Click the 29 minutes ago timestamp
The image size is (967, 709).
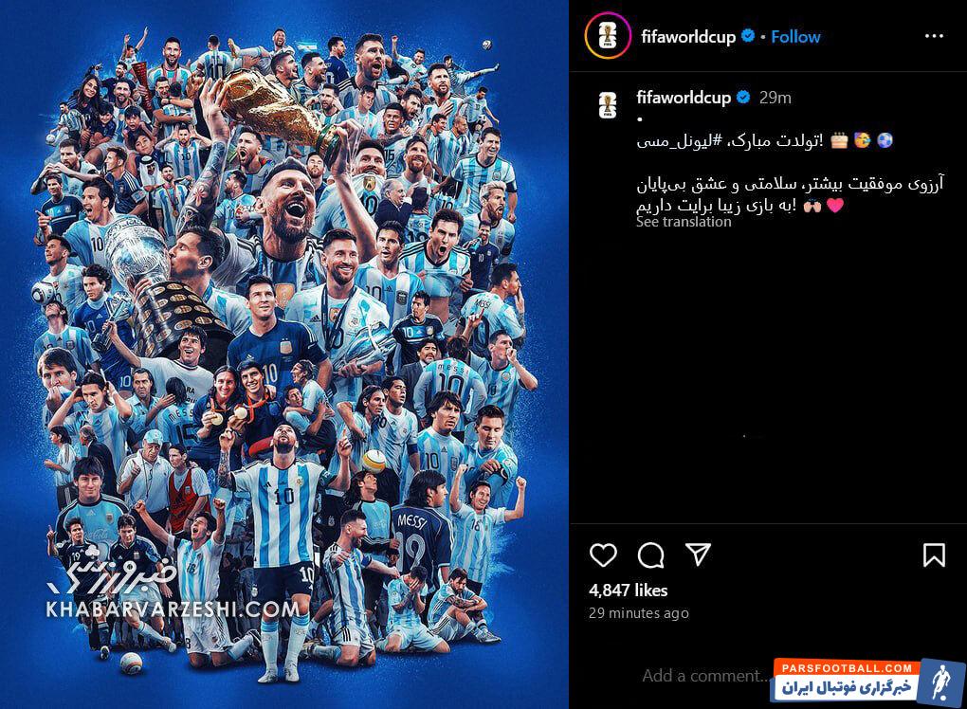(638, 613)
